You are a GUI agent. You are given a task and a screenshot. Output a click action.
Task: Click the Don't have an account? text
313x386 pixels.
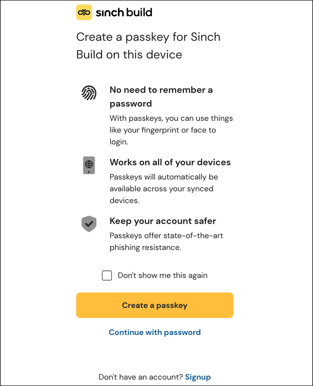(141, 377)
